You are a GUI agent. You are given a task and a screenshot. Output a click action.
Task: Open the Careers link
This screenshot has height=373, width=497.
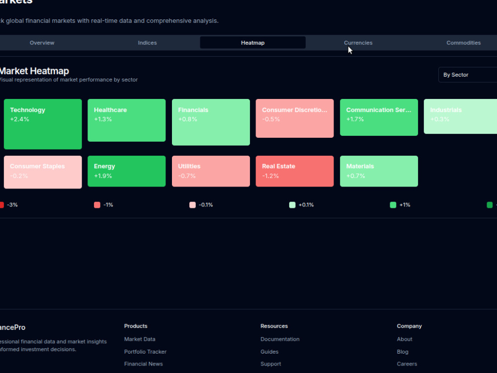407,364
